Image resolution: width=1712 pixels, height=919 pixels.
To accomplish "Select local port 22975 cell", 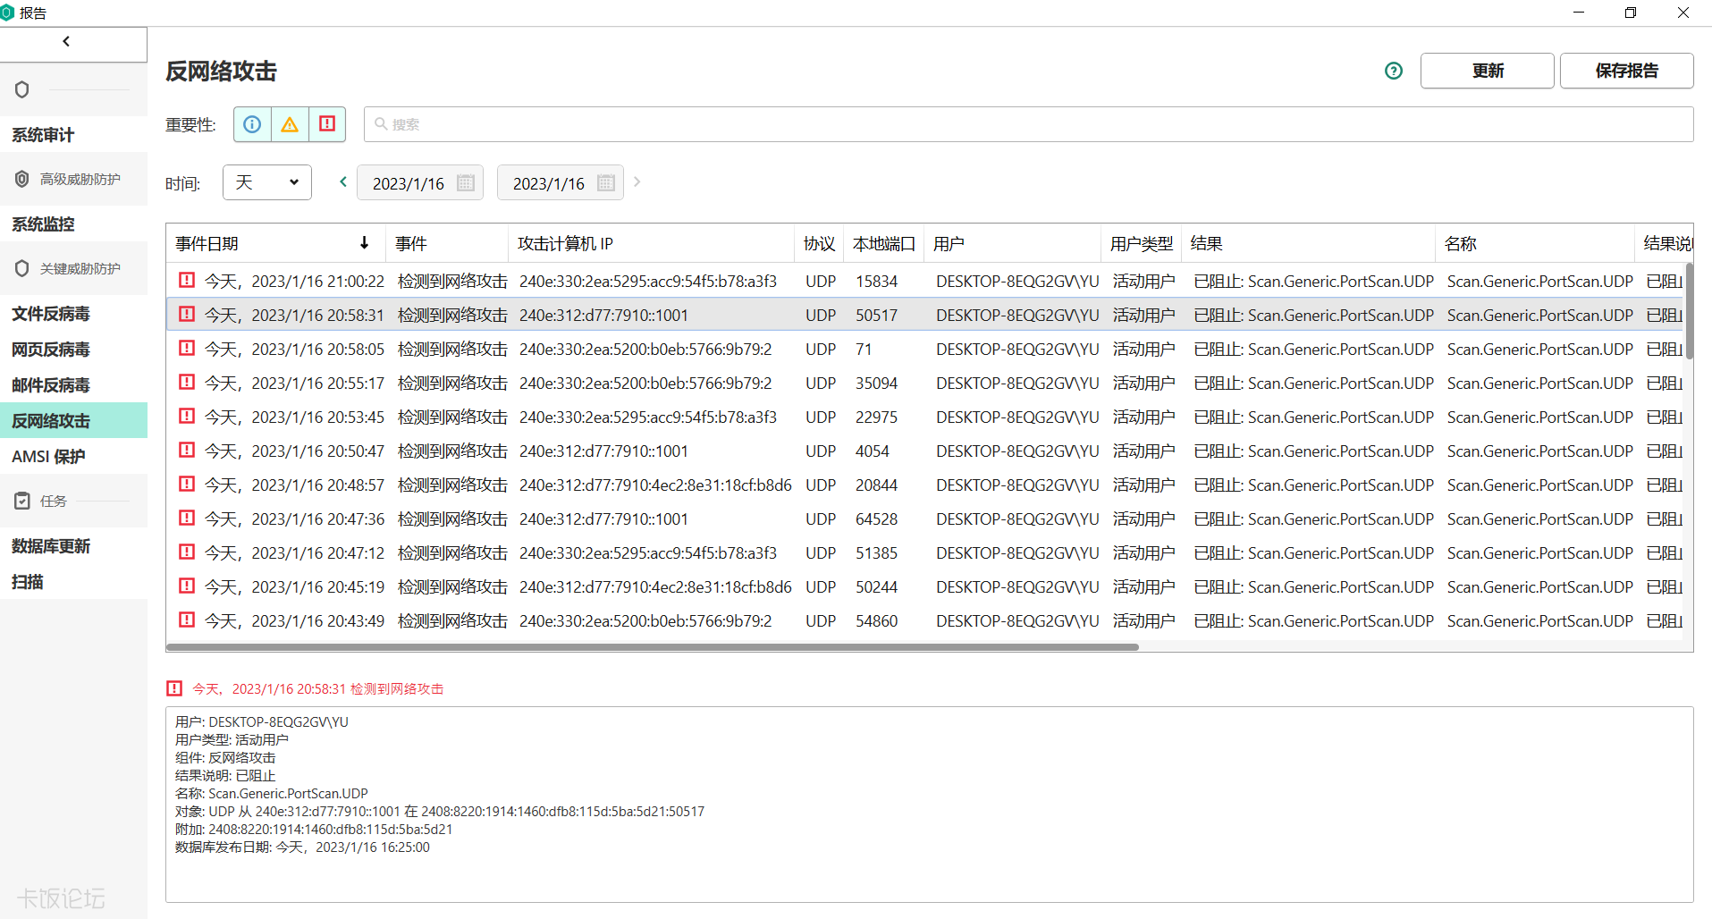I will coord(876,417).
